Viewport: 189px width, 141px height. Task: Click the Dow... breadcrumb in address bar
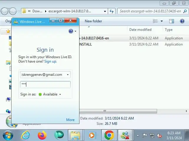38,11
